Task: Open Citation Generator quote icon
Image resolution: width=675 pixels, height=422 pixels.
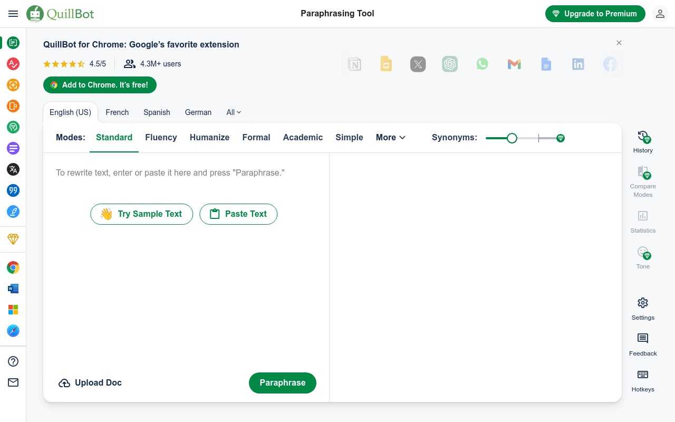Action: click(13, 190)
